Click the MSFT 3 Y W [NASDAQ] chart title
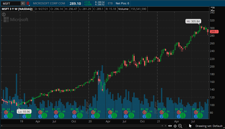The image size is (225, 129). click(x=17, y=9)
